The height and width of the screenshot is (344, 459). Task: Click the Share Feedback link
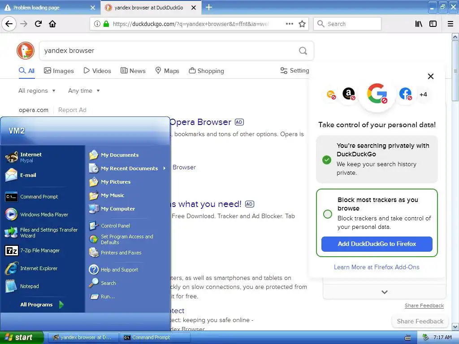coord(424,305)
